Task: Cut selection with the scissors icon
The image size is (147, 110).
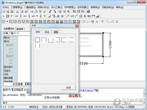Action: coord(32,12)
